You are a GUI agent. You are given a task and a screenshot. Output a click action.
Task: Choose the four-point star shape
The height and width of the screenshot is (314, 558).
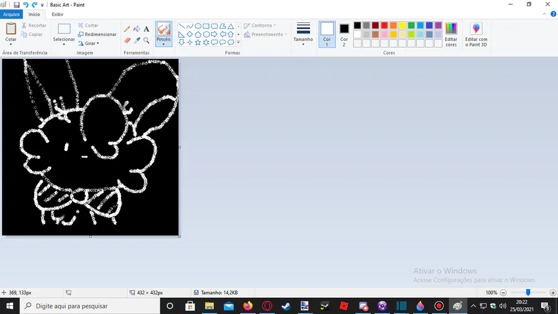[190, 42]
